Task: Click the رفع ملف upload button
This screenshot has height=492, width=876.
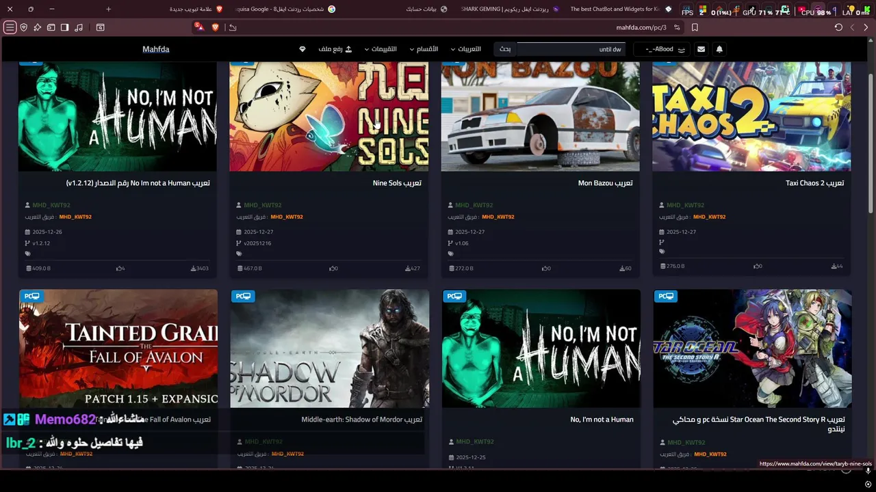Action: coord(335,49)
